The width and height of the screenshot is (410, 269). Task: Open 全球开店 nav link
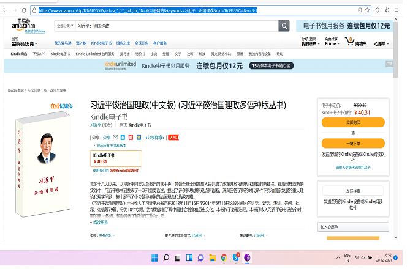click(x=142, y=43)
